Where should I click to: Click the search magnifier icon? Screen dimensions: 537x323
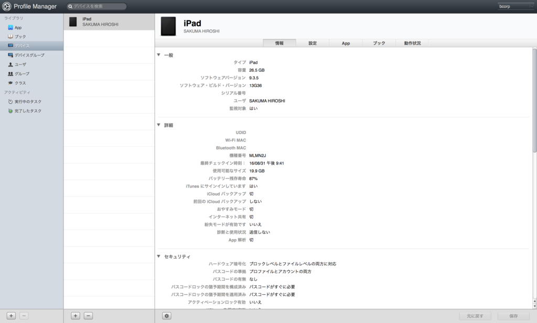[x=70, y=6]
